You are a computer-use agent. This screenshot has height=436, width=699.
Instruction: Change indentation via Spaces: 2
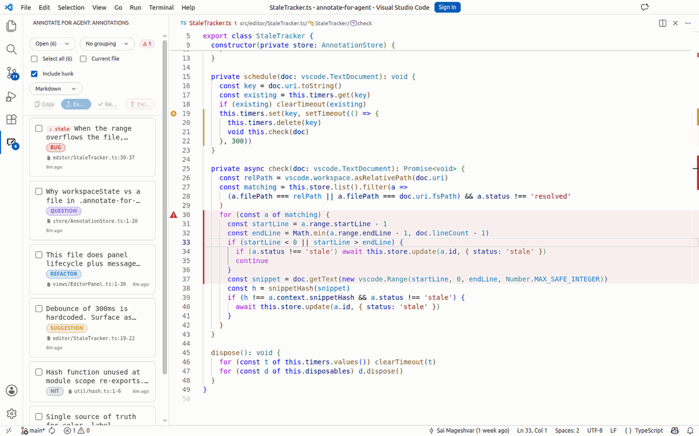coord(567,431)
